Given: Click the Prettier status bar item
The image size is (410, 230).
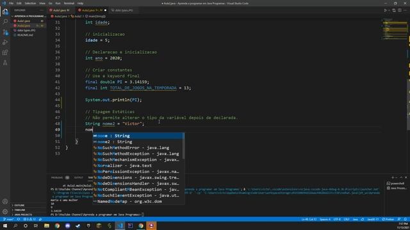Looking at the screenshot, I should click(388, 219).
